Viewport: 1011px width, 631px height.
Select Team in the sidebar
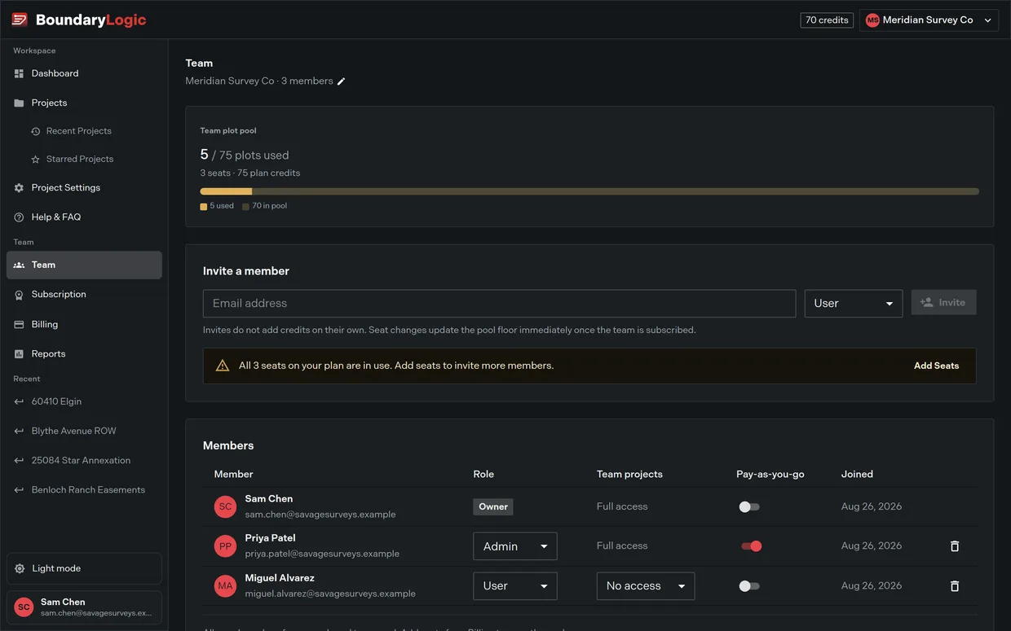(84, 265)
